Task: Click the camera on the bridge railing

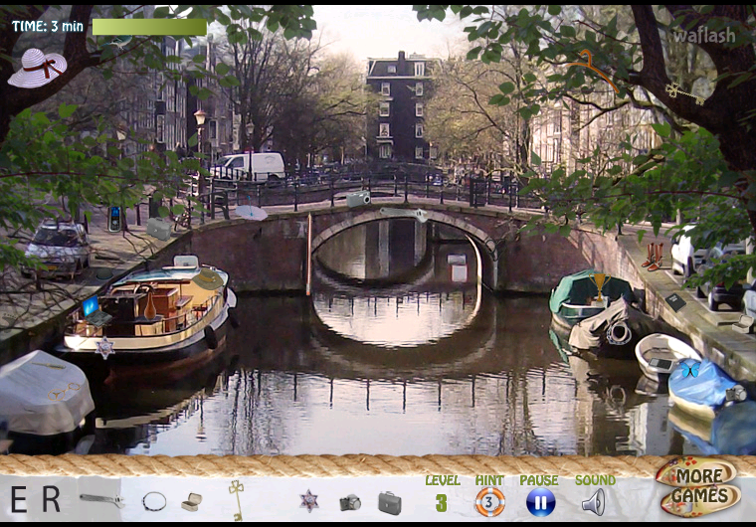Action: (358, 199)
